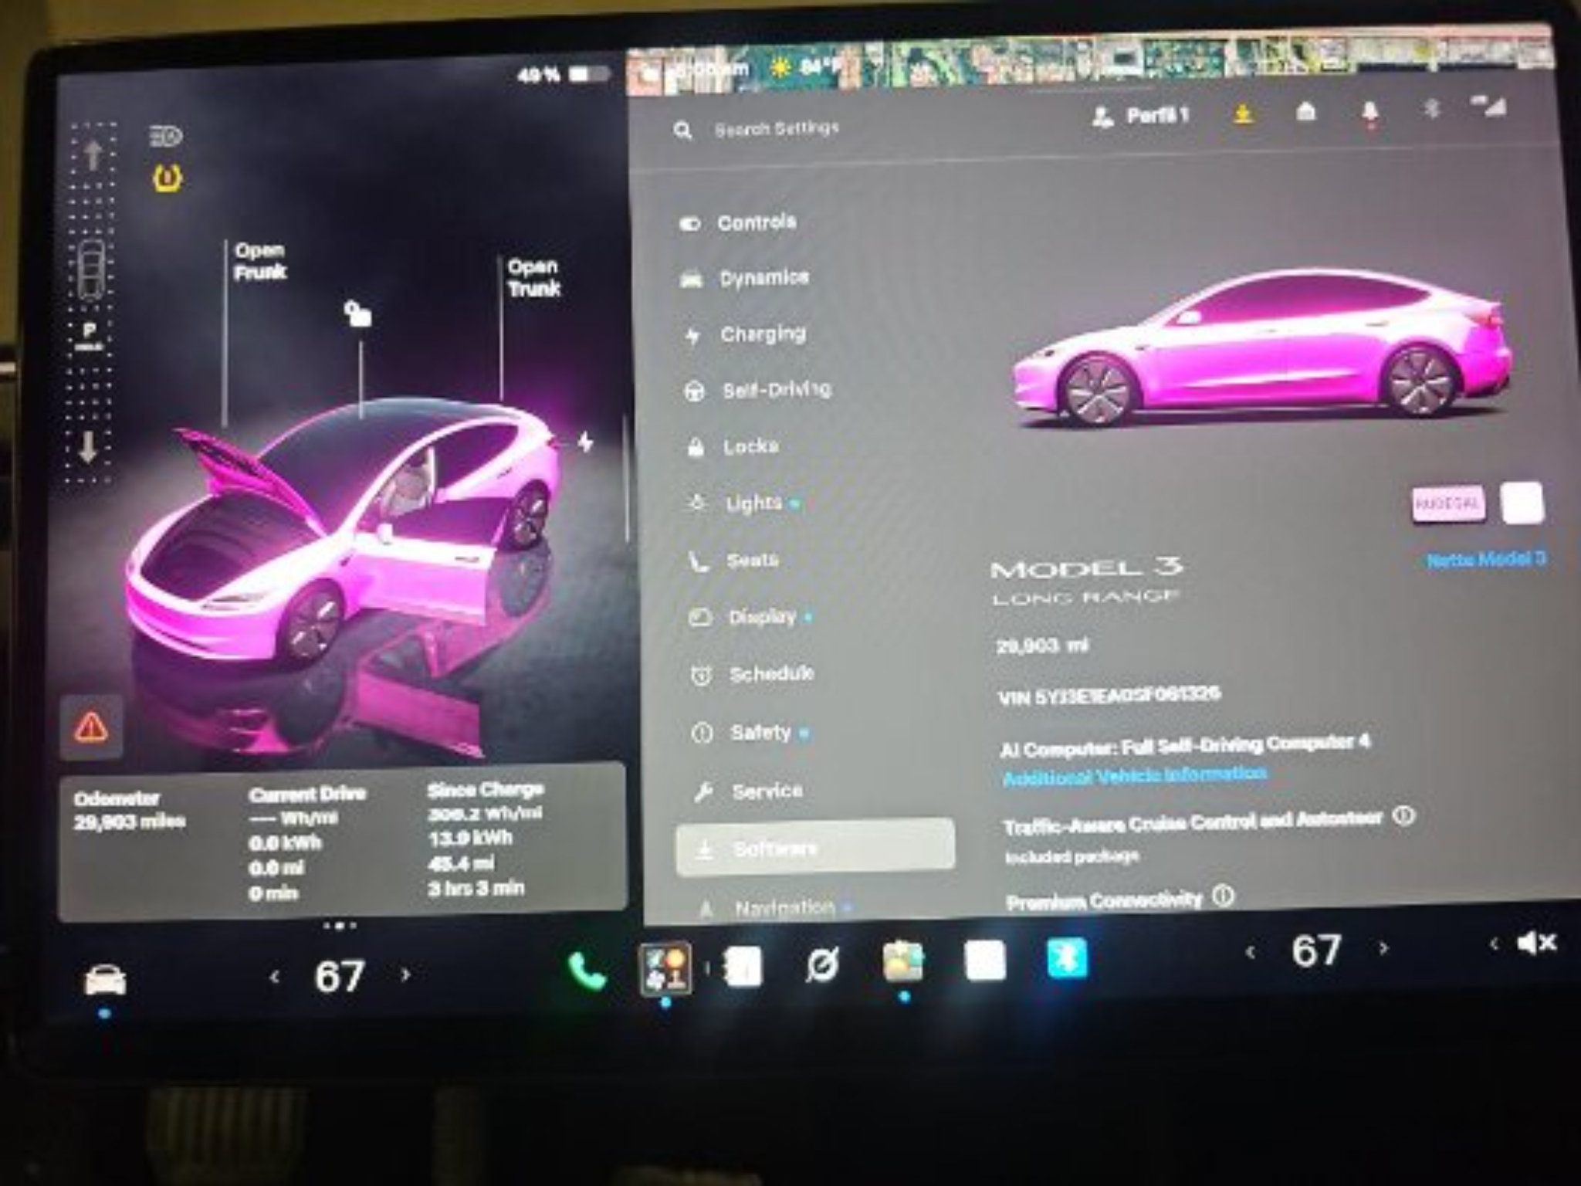Show info for Traffic-Aware Cruise Control

pyautogui.click(x=1404, y=816)
